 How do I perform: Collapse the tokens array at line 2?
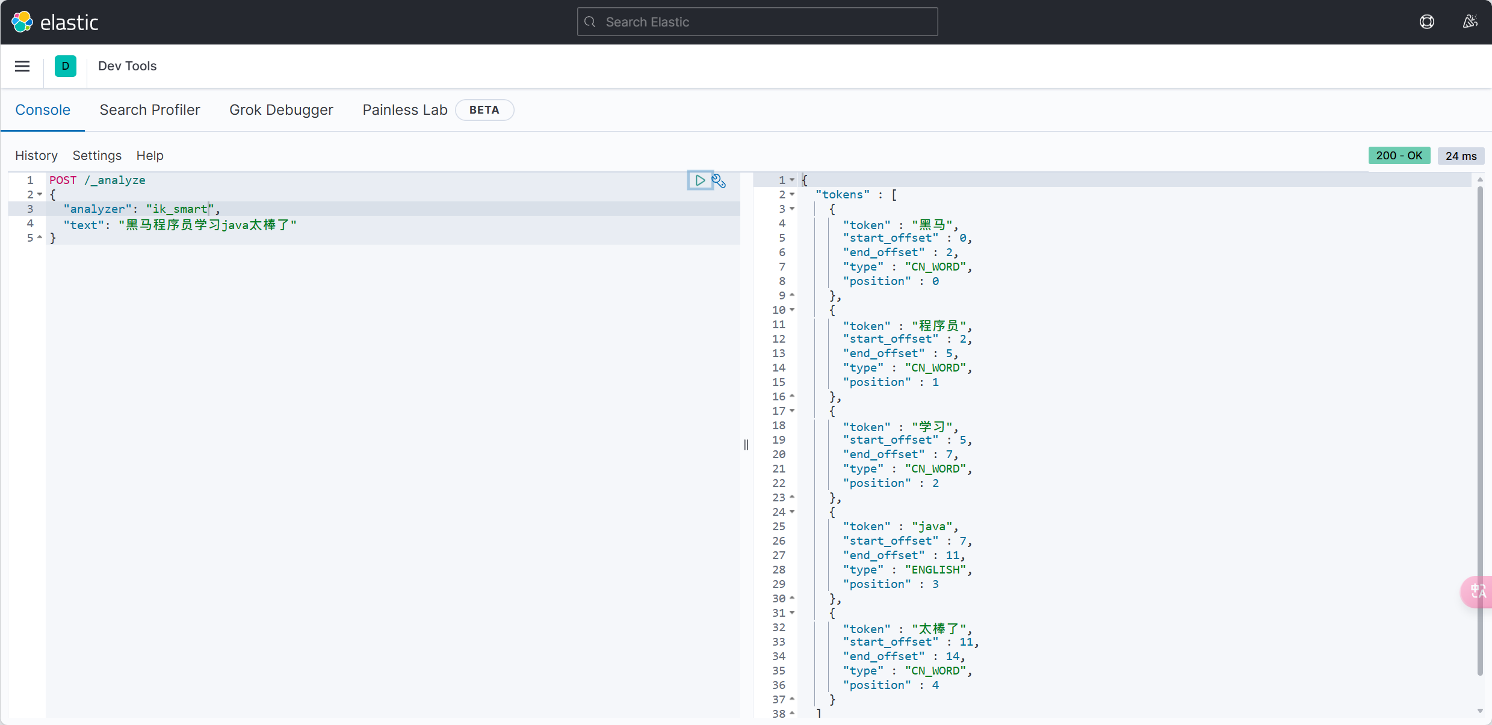pos(792,194)
